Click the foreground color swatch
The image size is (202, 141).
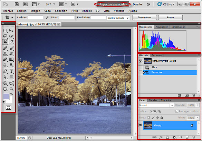6,97
